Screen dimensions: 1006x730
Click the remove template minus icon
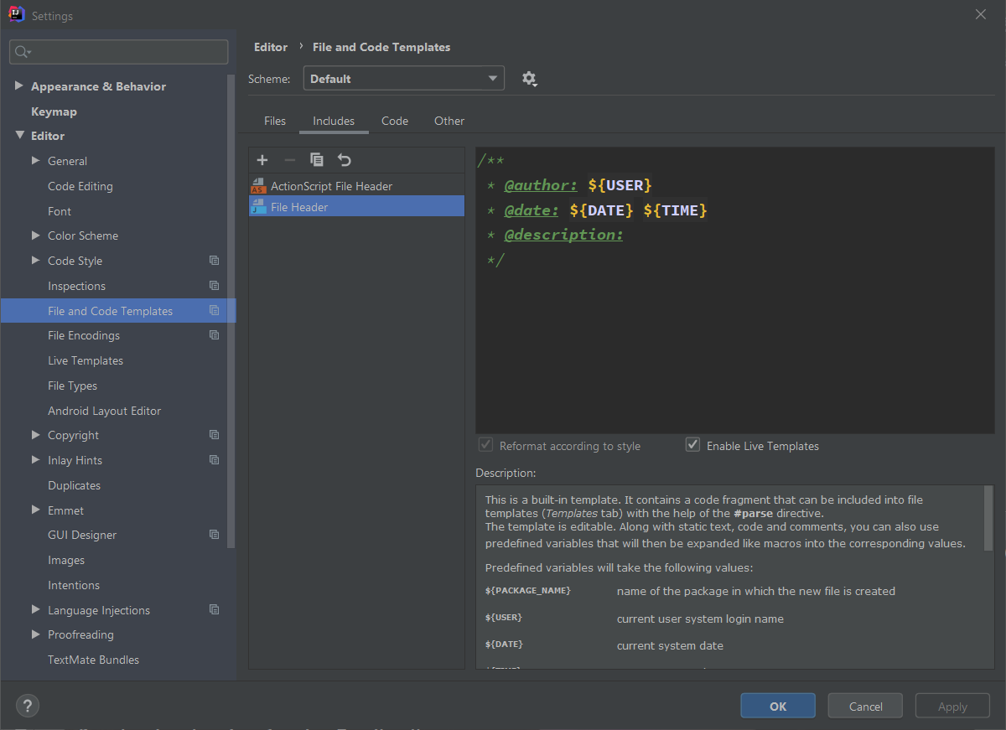click(289, 159)
